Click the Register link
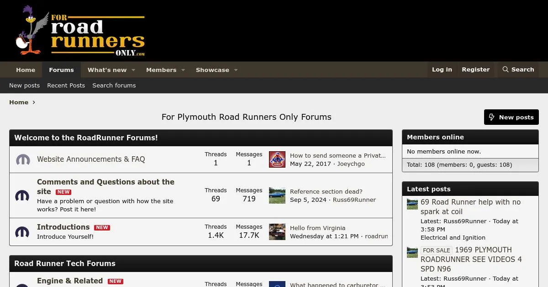This screenshot has height=287, width=548. (x=476, y=70)
